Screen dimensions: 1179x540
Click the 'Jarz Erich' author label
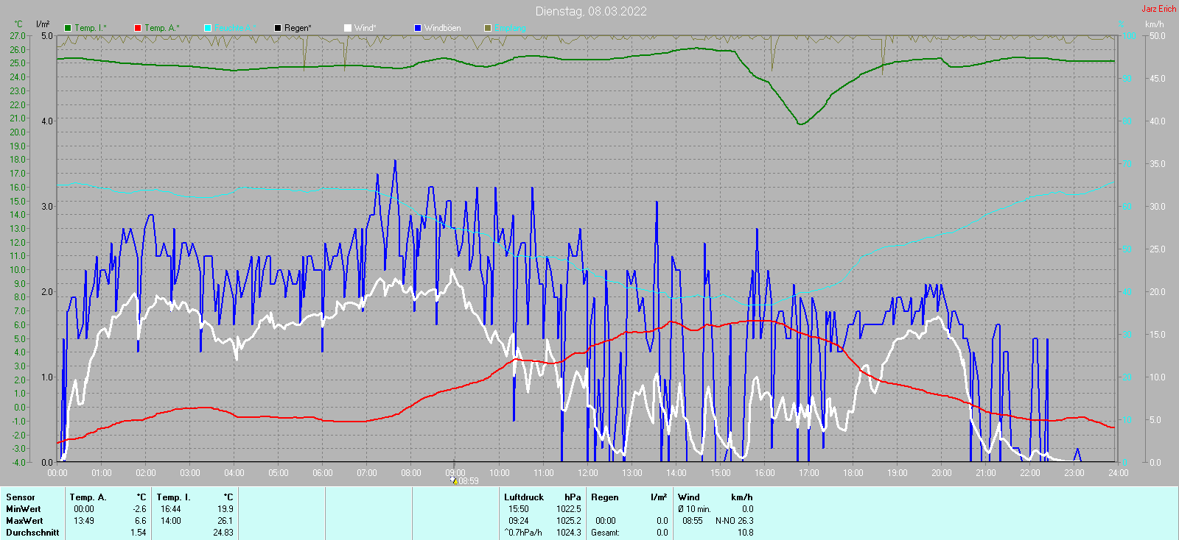(1159, 9)
